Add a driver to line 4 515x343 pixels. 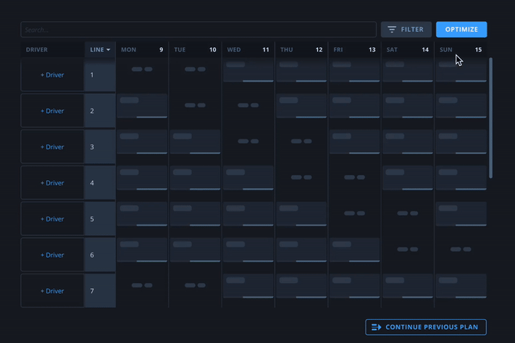click(52, 183)
